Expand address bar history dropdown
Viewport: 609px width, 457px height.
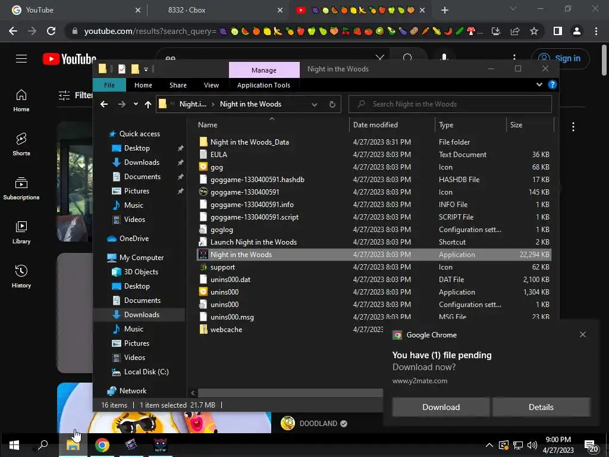point(315,104)
